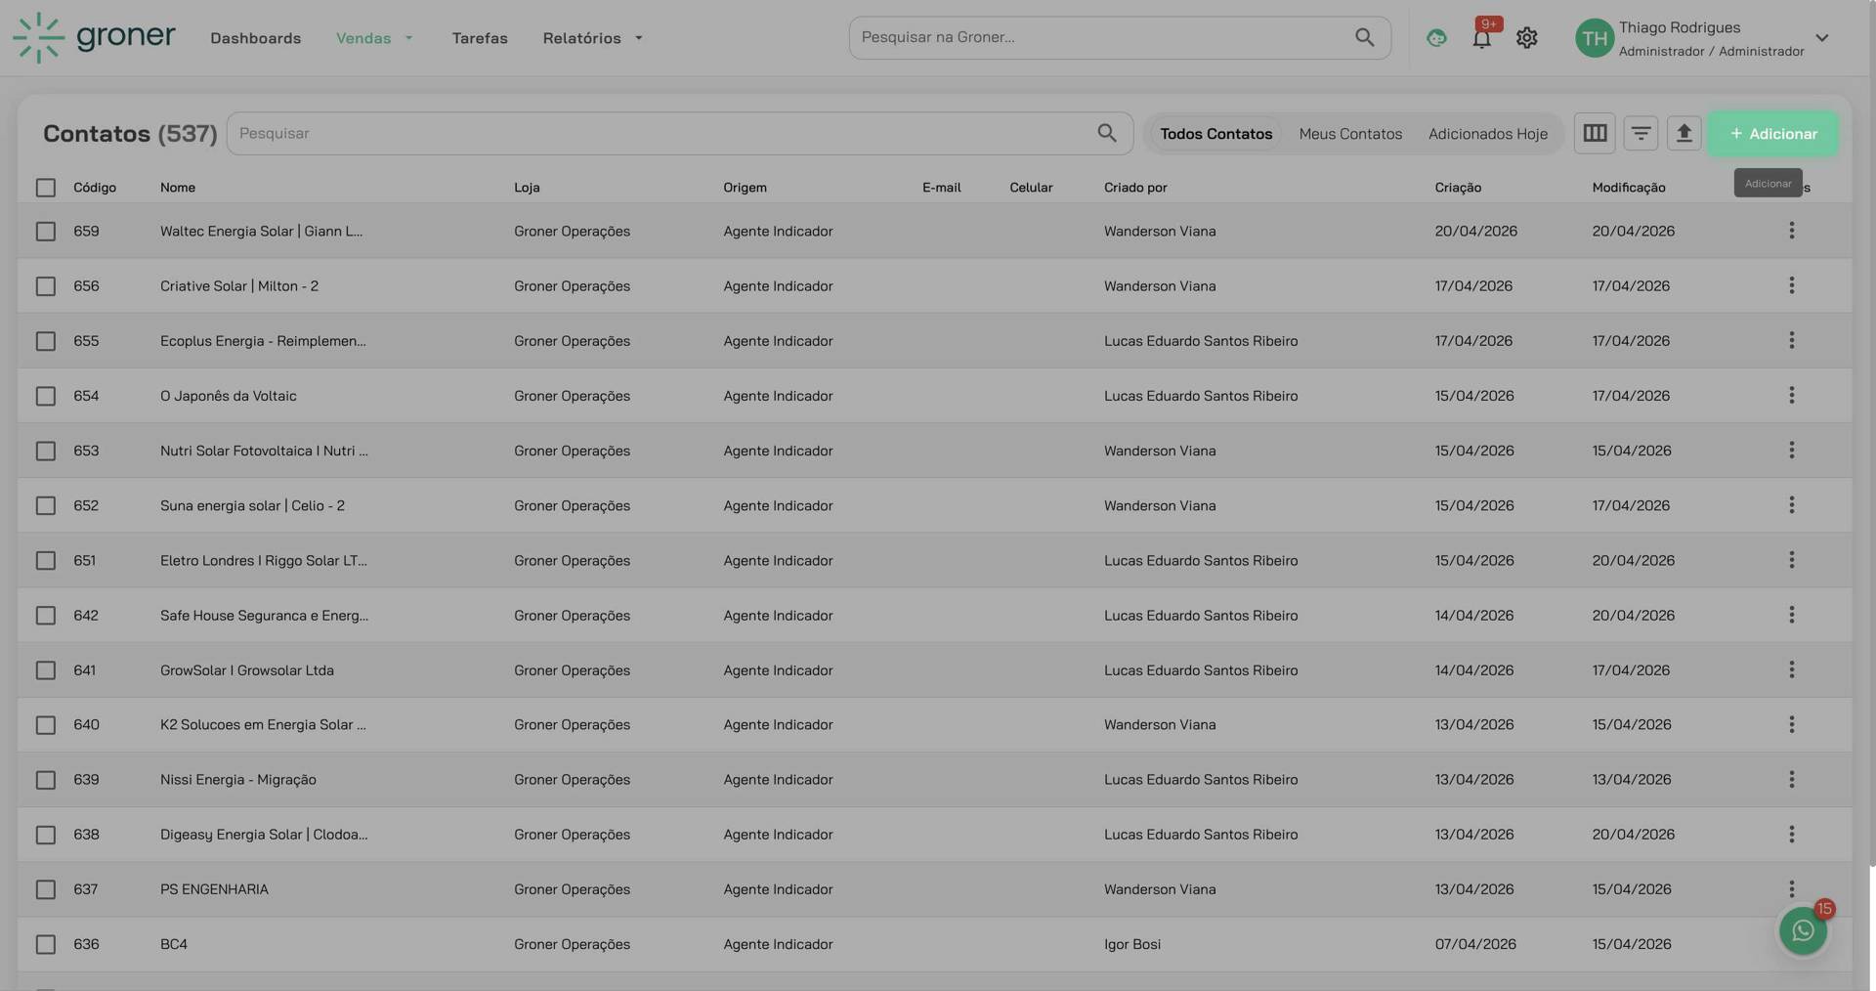The height and width of the screenshot is (991, 1876).
Task: Click the Adicionar button
Action: (x=1771, y=134)
